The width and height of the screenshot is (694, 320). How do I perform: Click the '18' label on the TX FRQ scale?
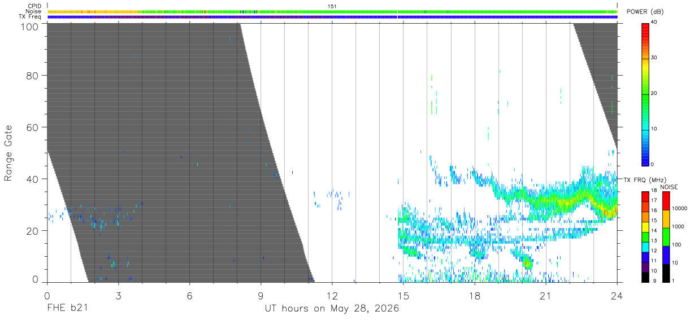coord(654,191)
